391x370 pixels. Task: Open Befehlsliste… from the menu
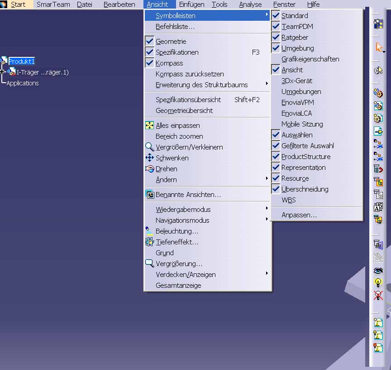(207, 26)
